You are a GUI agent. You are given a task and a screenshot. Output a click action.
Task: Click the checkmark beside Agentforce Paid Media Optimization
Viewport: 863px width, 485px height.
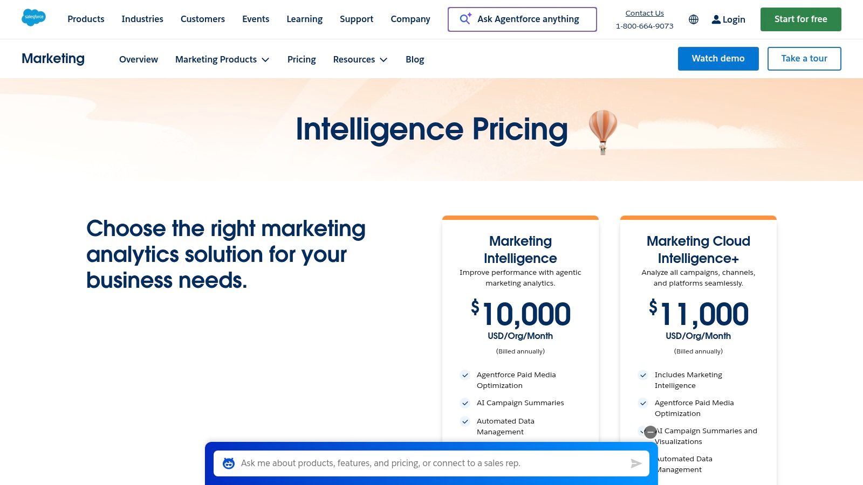(x=465, y=376)
